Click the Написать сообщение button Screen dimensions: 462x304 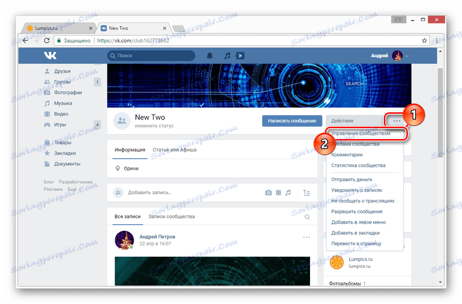292,121
